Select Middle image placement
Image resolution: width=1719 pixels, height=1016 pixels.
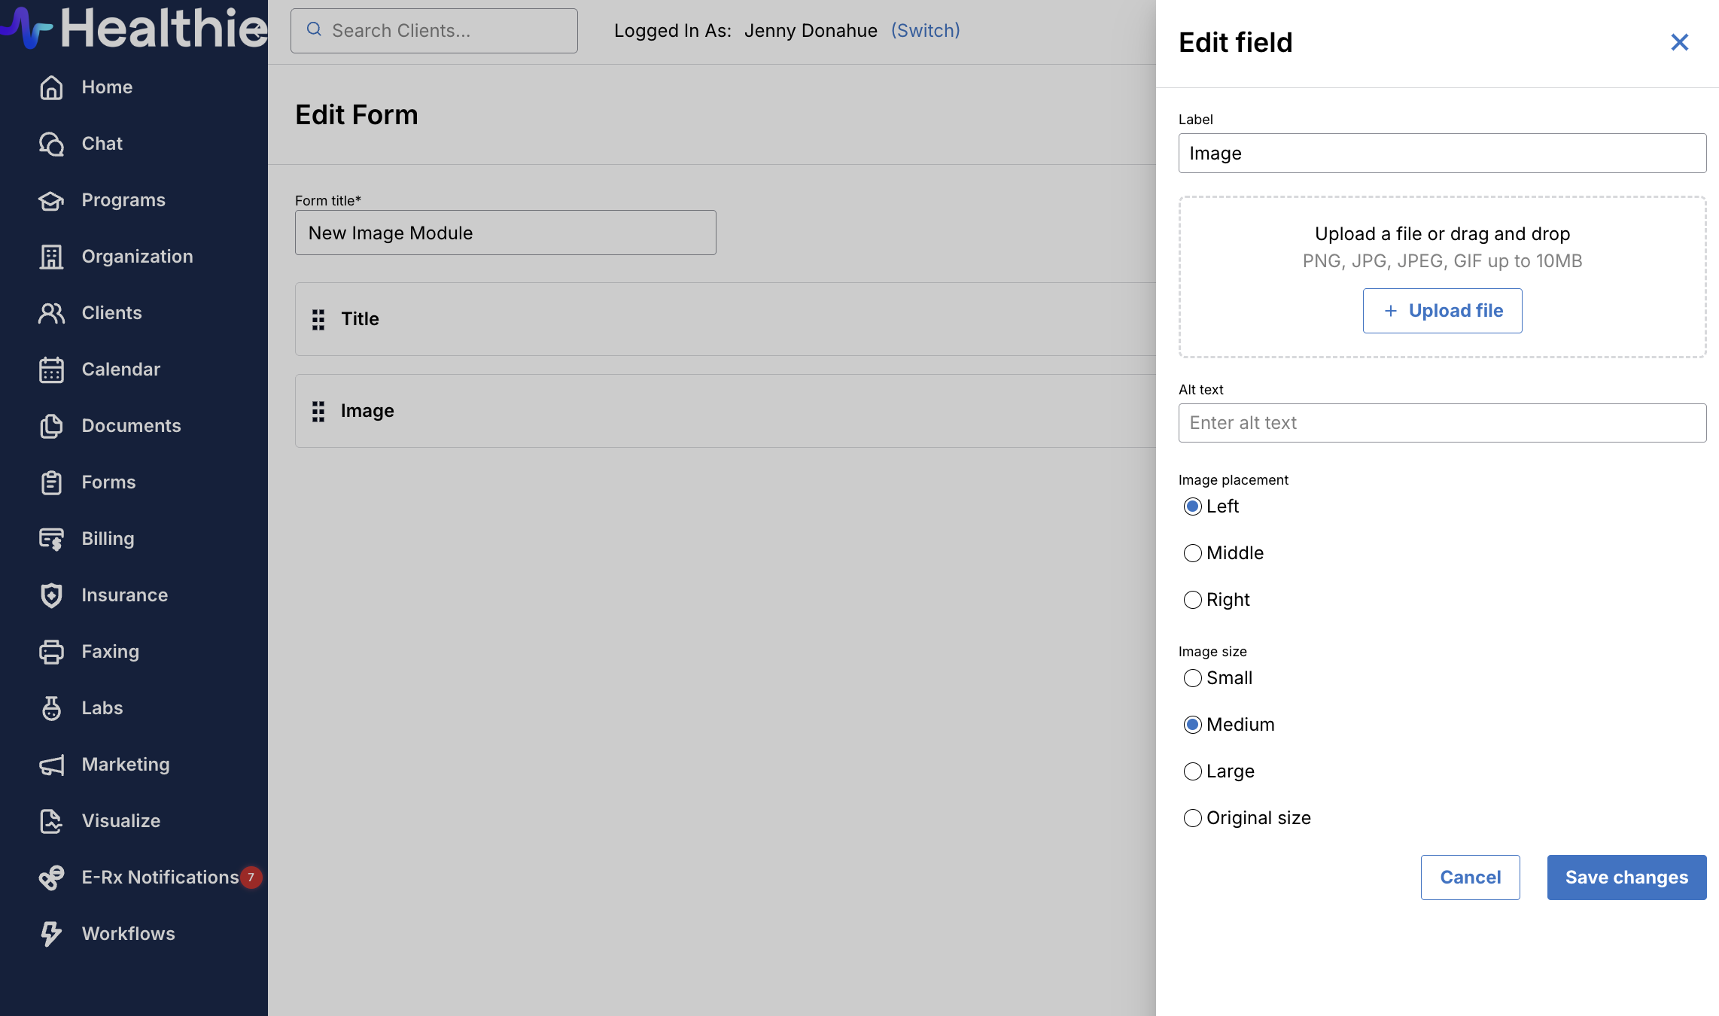click(x=1192, y=553)
